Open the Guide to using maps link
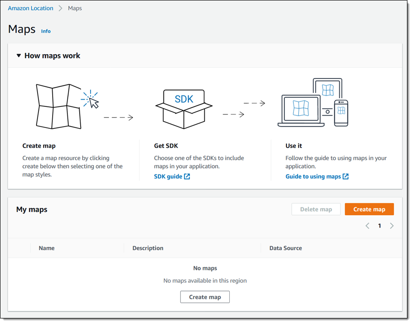 [313, 176]
